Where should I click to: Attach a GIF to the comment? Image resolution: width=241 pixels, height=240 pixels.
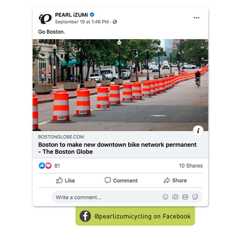[x=185, y=197]
